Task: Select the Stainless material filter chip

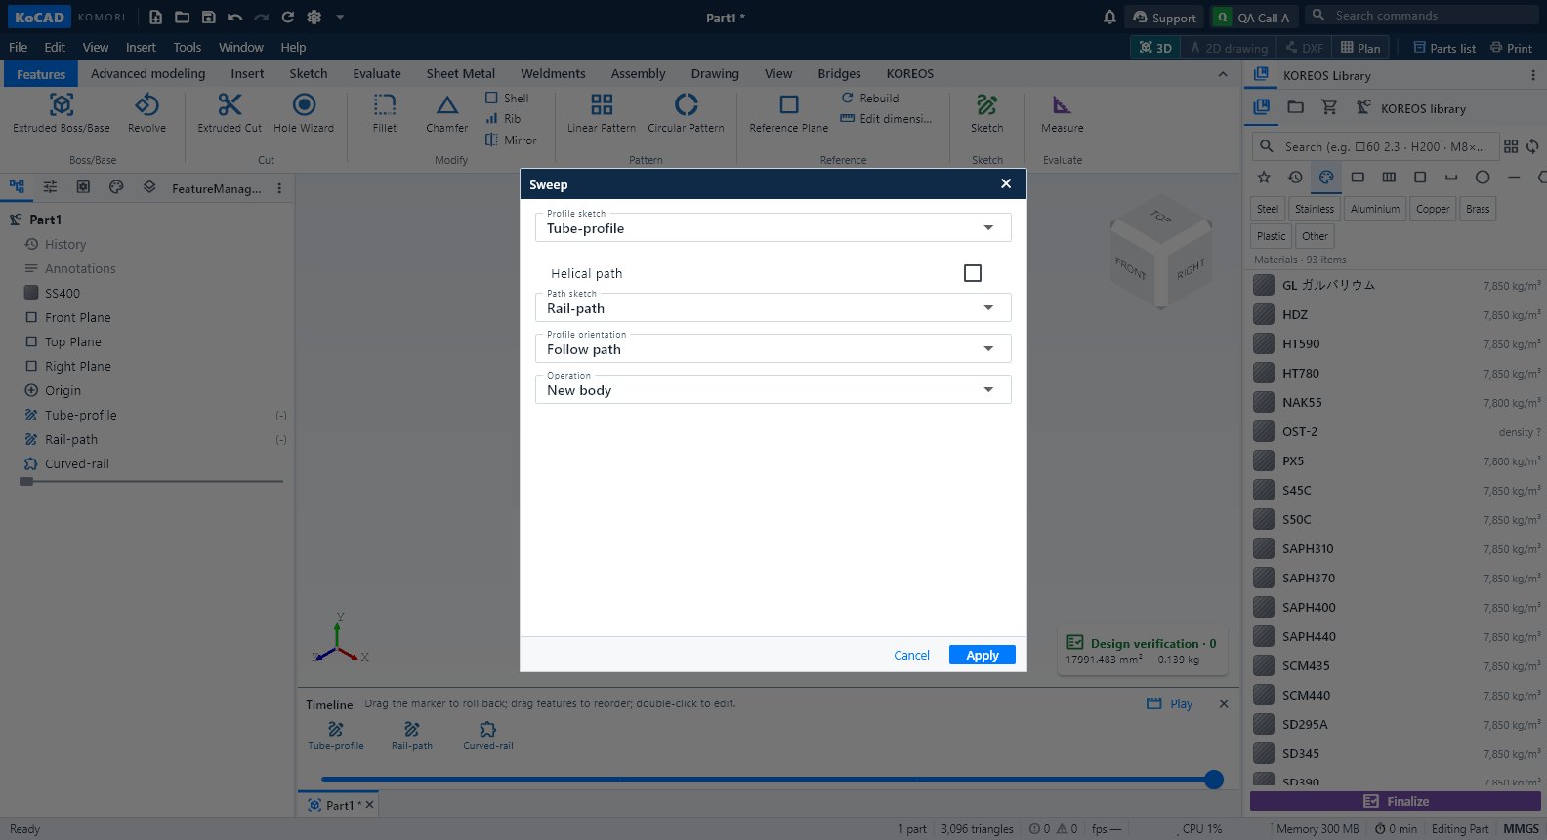Action: [x=1314, y=209]
